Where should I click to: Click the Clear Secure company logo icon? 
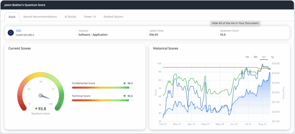pyautogui.click(x=11, y=33)
